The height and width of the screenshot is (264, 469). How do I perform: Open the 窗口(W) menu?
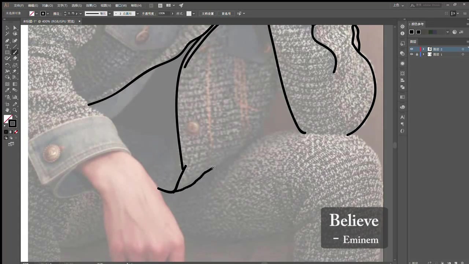click(121, 5)
